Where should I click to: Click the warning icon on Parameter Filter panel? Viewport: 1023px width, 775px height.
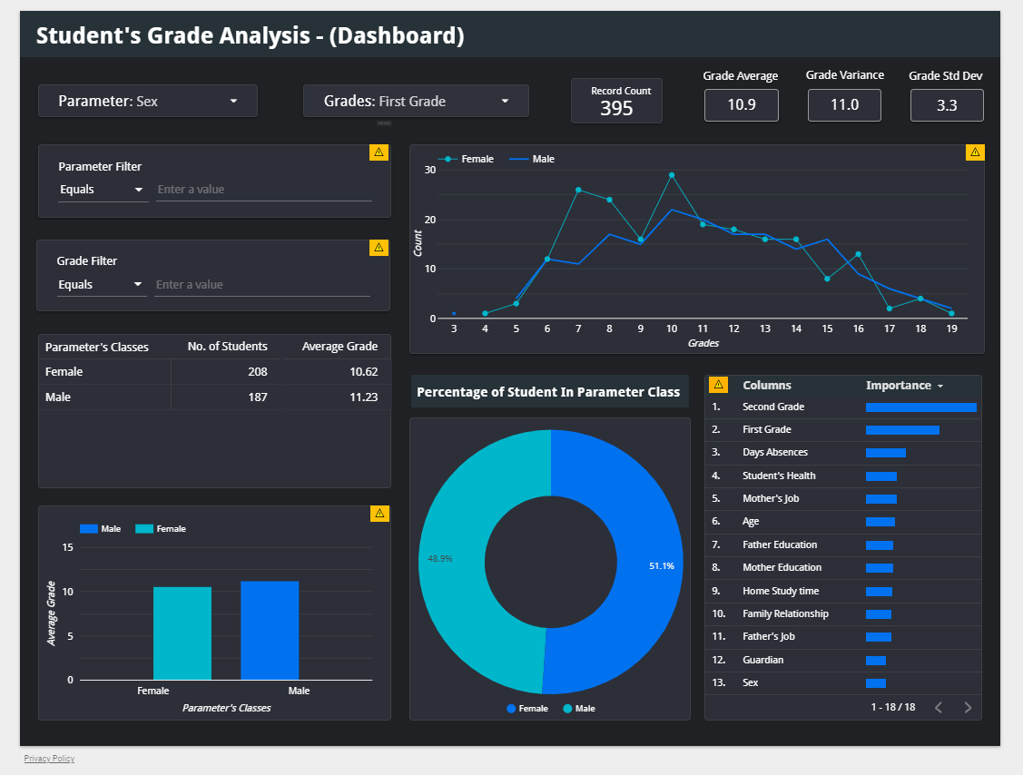point(379,152)
